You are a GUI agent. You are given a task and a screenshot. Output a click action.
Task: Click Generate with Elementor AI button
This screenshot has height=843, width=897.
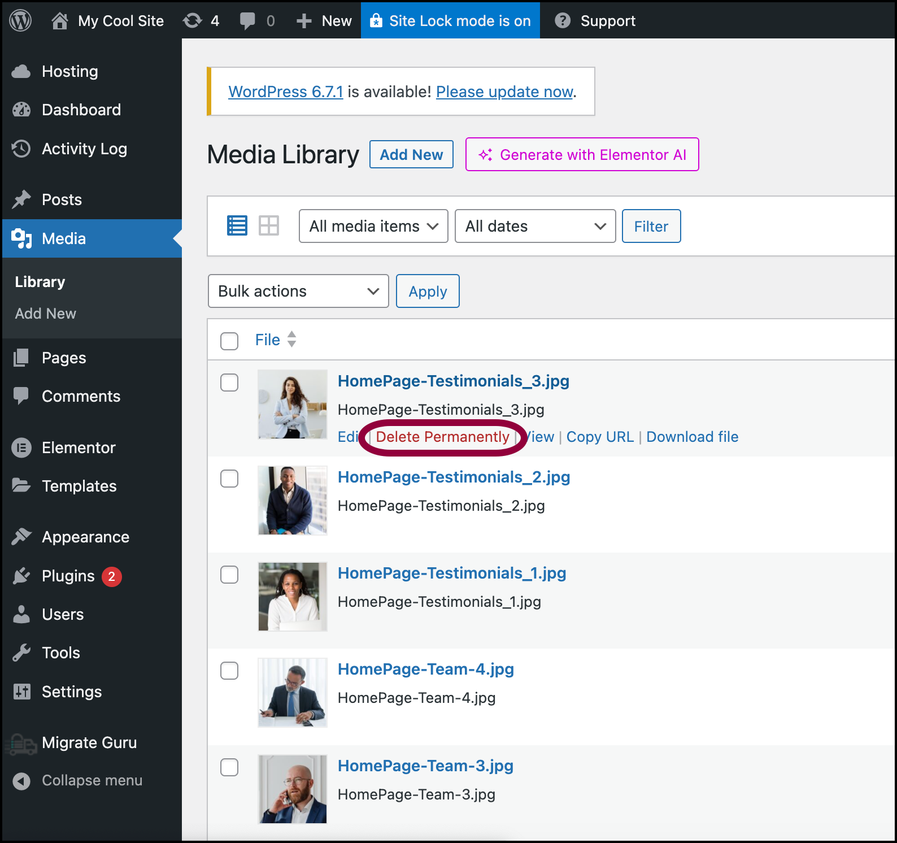(582, 154)
